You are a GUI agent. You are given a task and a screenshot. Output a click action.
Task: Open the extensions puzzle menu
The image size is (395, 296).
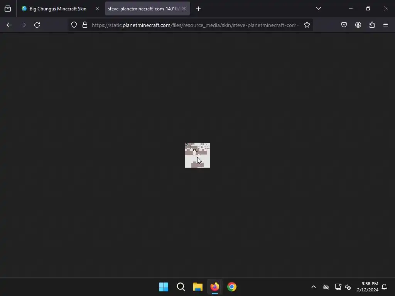point(372,25)
